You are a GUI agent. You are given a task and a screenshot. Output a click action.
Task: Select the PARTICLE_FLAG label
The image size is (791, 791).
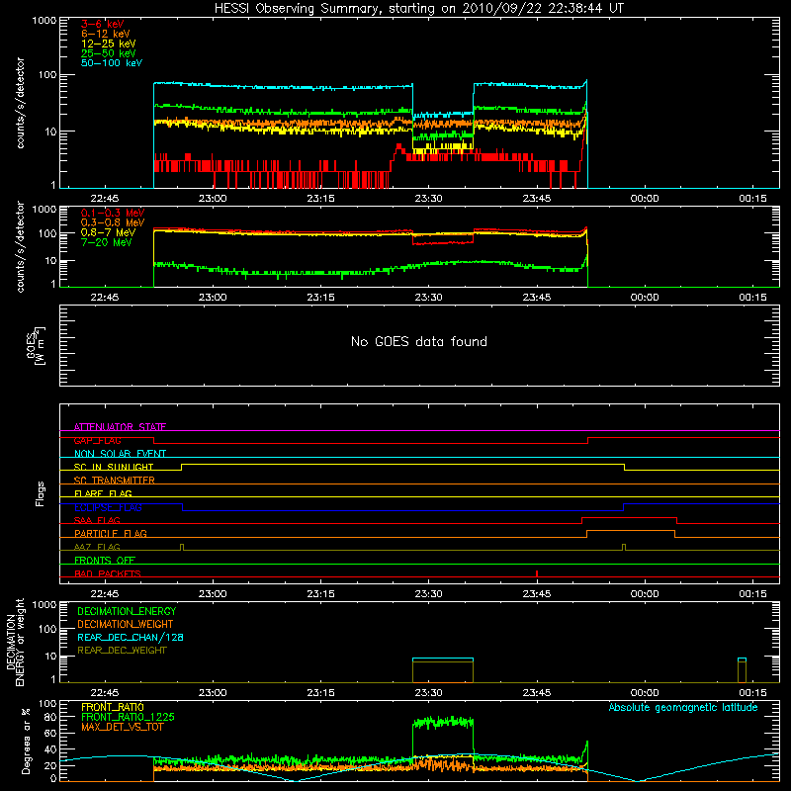(x=111, y=533)
